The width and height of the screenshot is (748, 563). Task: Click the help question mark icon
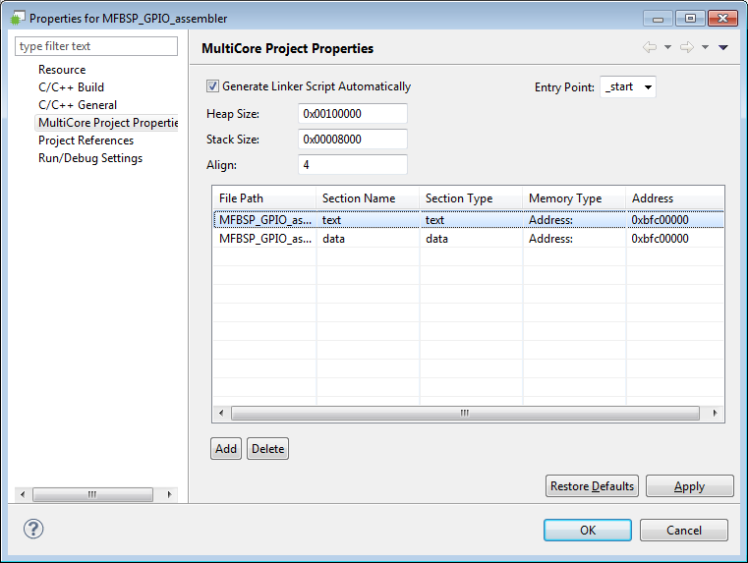click(33, 529)
